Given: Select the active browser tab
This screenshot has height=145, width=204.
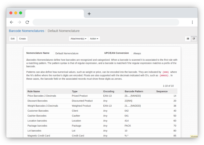Looking at the screenshot, I should pyautogui.click(x=54, y=14).
